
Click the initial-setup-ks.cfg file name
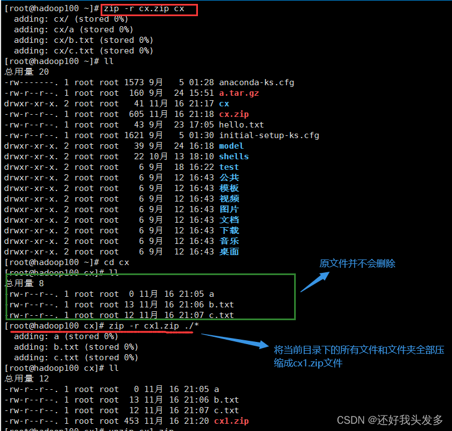click(269, 135)
